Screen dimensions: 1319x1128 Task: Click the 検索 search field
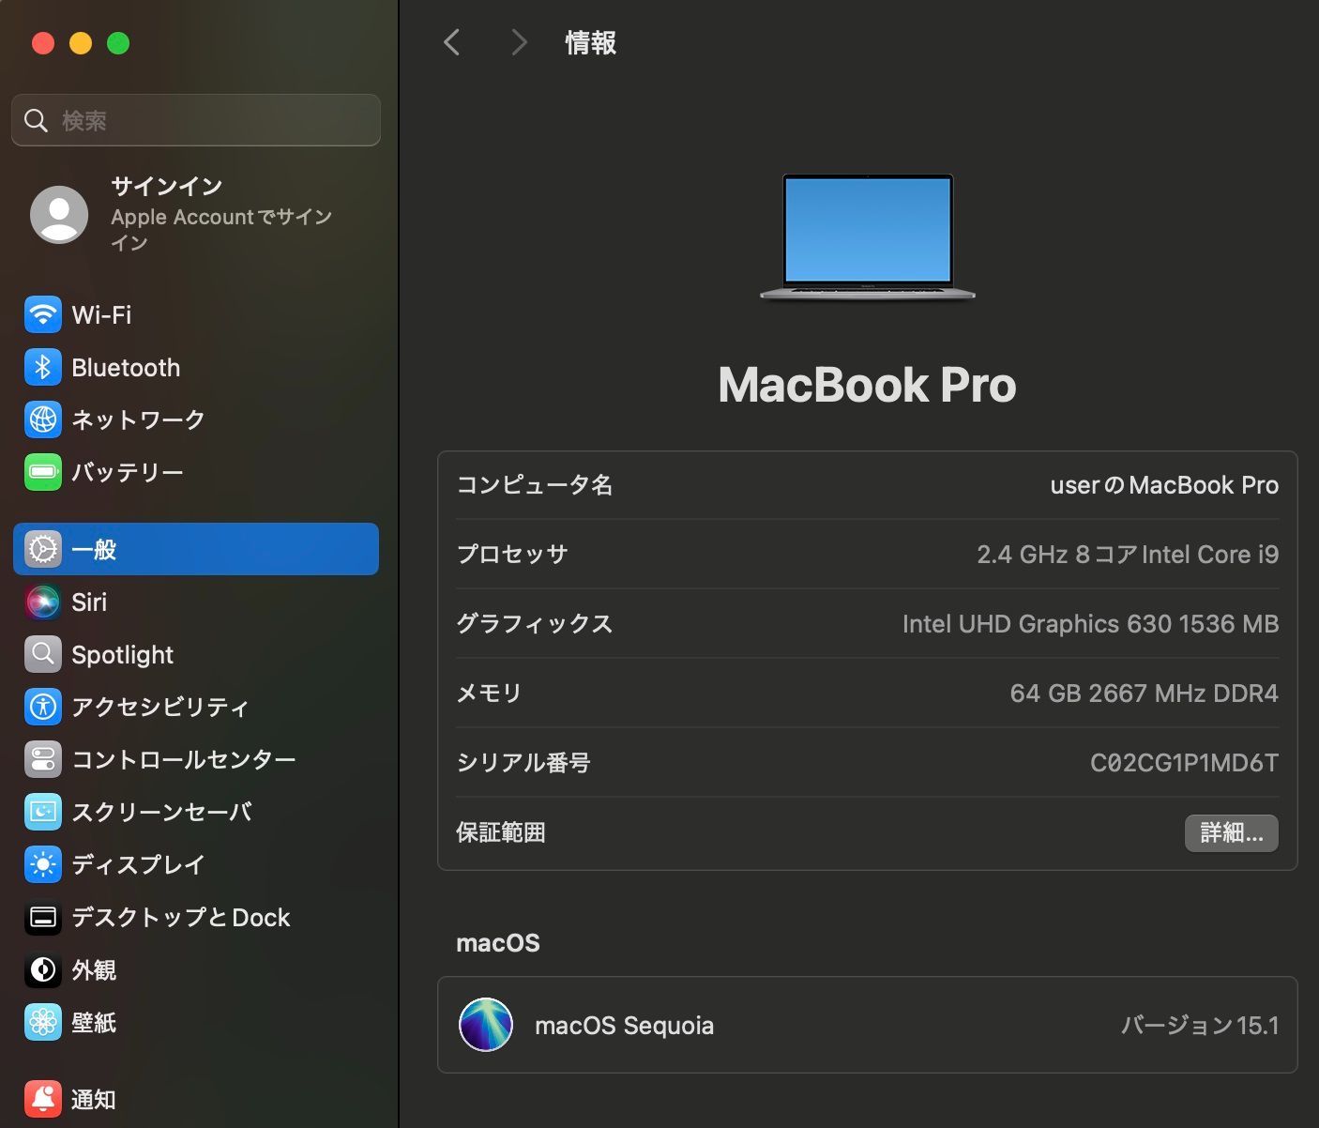196,120
